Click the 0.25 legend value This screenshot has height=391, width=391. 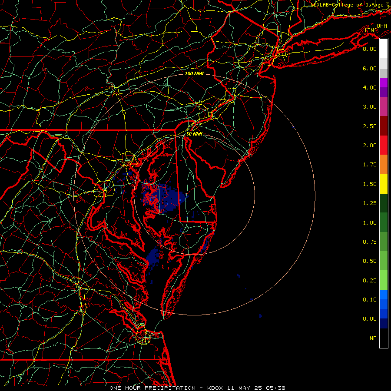(370, 281)
